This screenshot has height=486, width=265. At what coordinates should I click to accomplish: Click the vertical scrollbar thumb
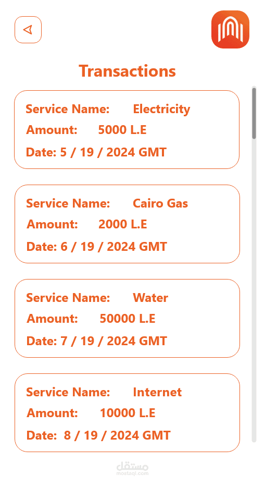coord(254,113)
